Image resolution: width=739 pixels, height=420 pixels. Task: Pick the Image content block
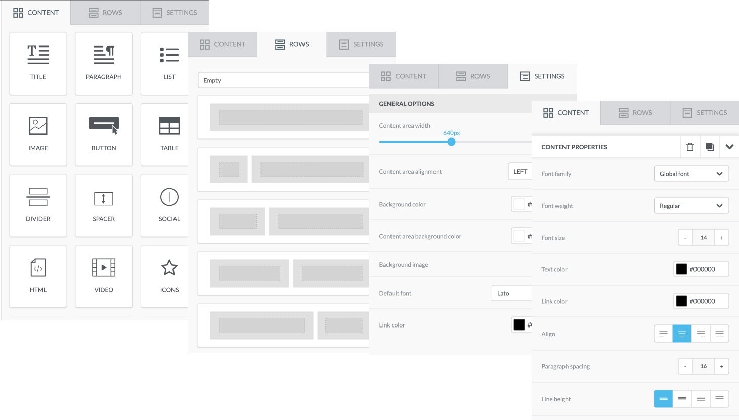38,134
